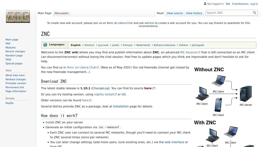Switch language to Deutsch
261x147 pixels.
pyautogui.click(x=89, y=45)
